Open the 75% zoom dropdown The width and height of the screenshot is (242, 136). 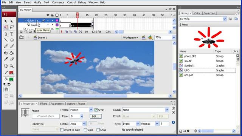174,37
